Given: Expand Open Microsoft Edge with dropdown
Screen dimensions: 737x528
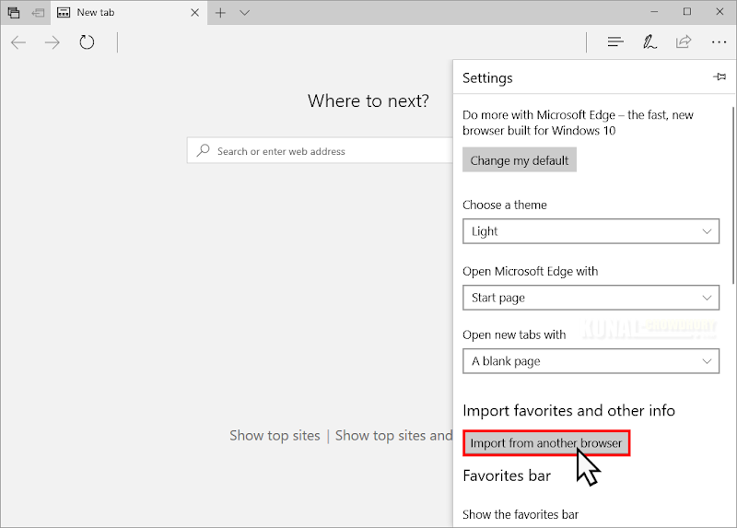Looking at the screenshot, I should click(591, 298).
